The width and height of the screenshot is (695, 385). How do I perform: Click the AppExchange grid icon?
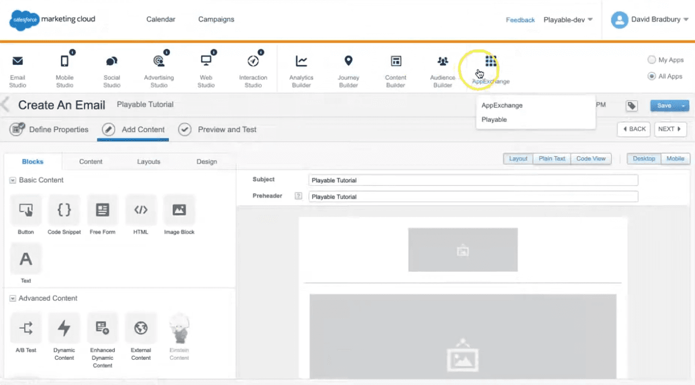pyautogui.click(x=490, y=62)
